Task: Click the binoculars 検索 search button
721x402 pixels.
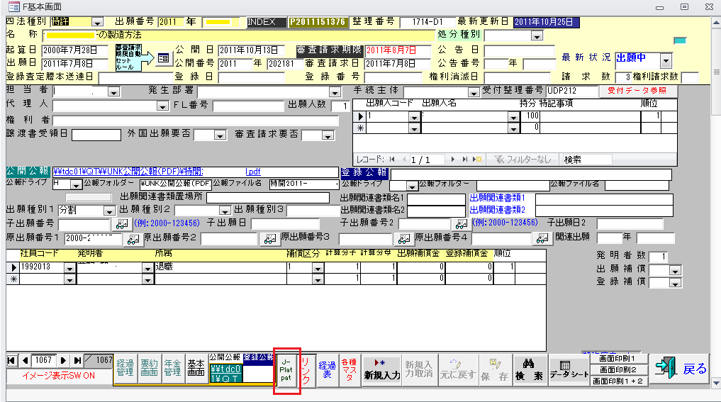Action: pyautogui.click(x=528, y=369)
